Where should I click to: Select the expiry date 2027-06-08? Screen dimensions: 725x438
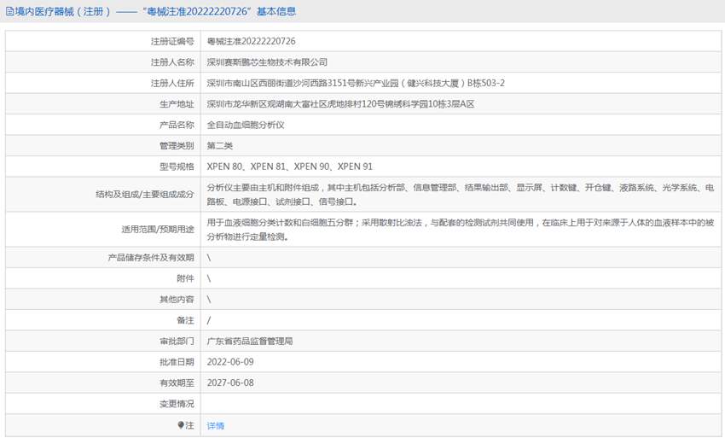[230, 383]
